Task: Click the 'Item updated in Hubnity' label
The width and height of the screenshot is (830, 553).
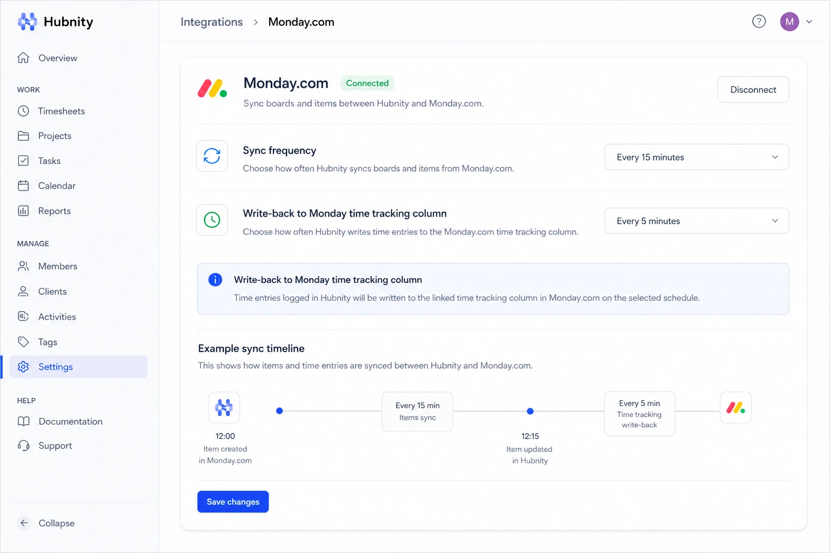Action: 530,455
